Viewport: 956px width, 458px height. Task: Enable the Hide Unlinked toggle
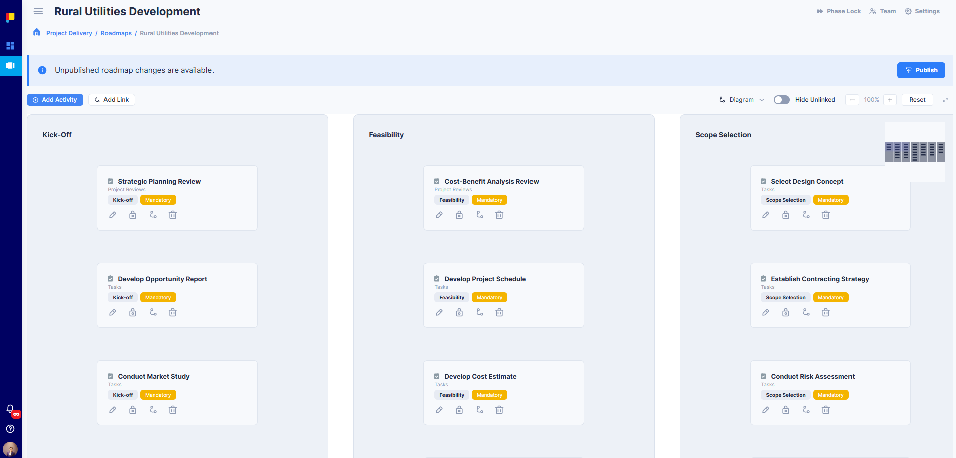(782, 99)
